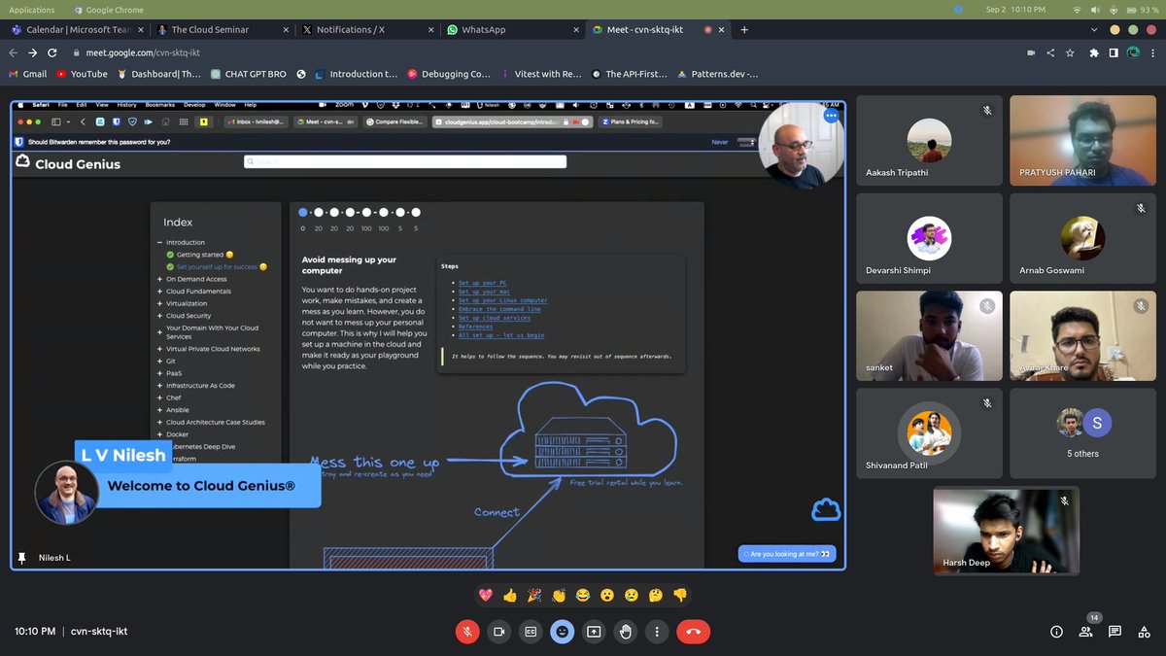Image resolution: width=1166 pixels, height=656 pixels.
Task: Open options on presenter's floating video
Action: (831, 115)
